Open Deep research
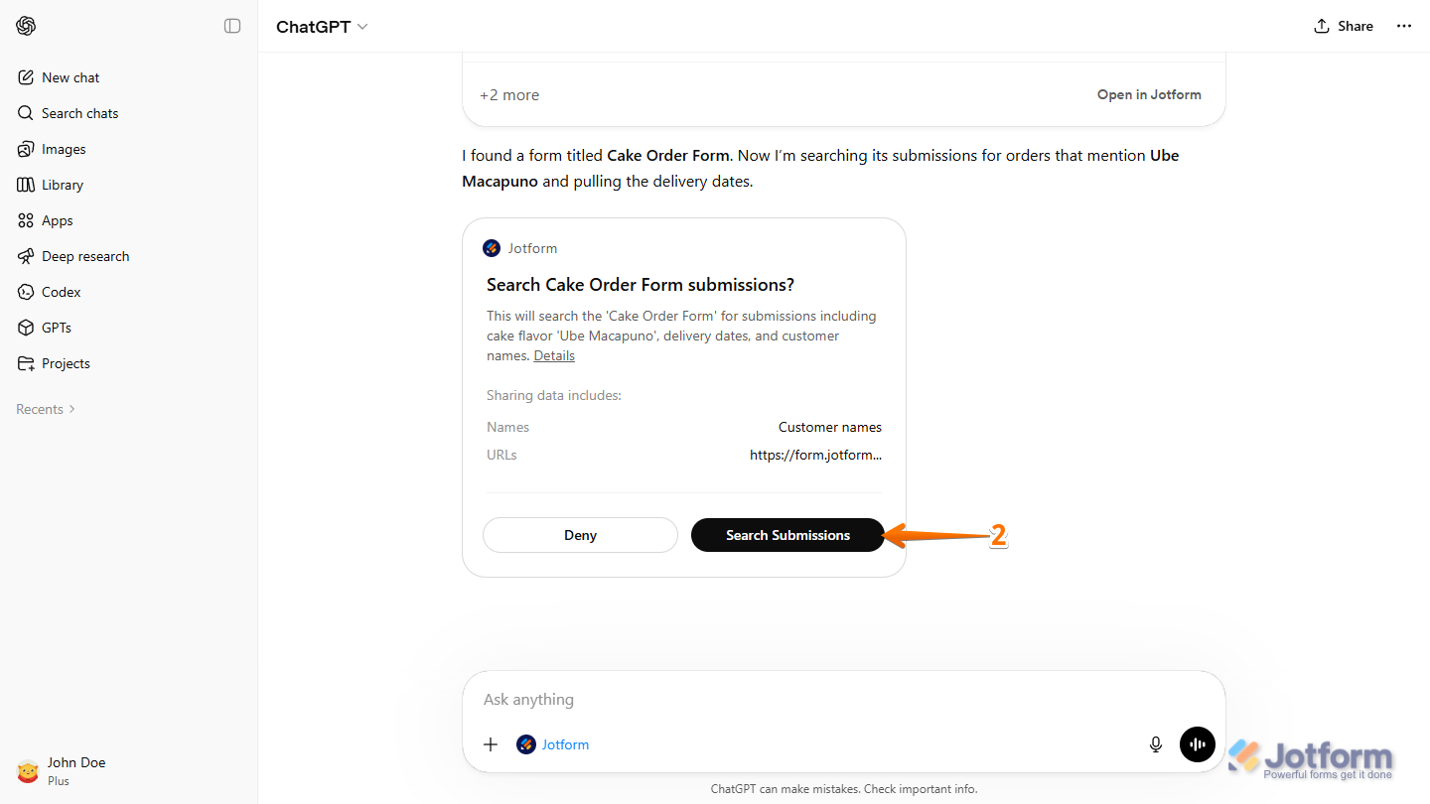 (x=84, y=255)
